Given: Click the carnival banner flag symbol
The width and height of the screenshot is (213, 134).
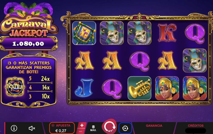Looking at the screenshot, I should (x=84, y=33).
